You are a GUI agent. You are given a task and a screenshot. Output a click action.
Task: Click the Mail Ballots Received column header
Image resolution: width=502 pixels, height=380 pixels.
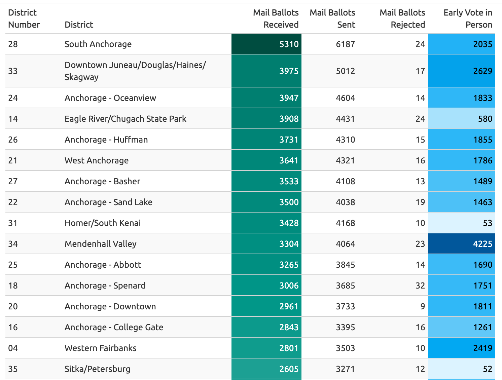tap(276, 18)
